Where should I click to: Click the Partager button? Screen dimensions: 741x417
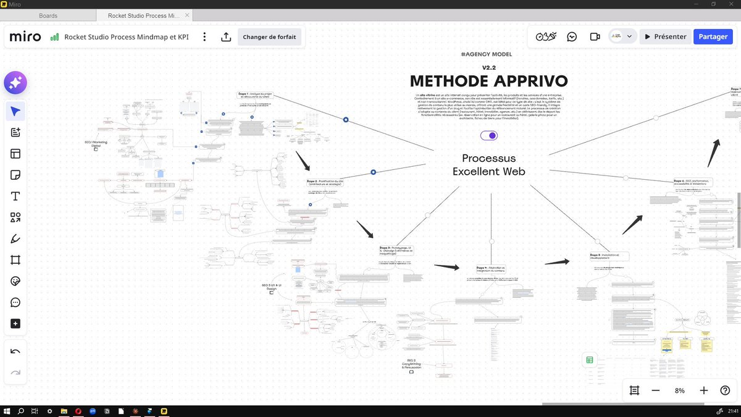tap(713, 37)
